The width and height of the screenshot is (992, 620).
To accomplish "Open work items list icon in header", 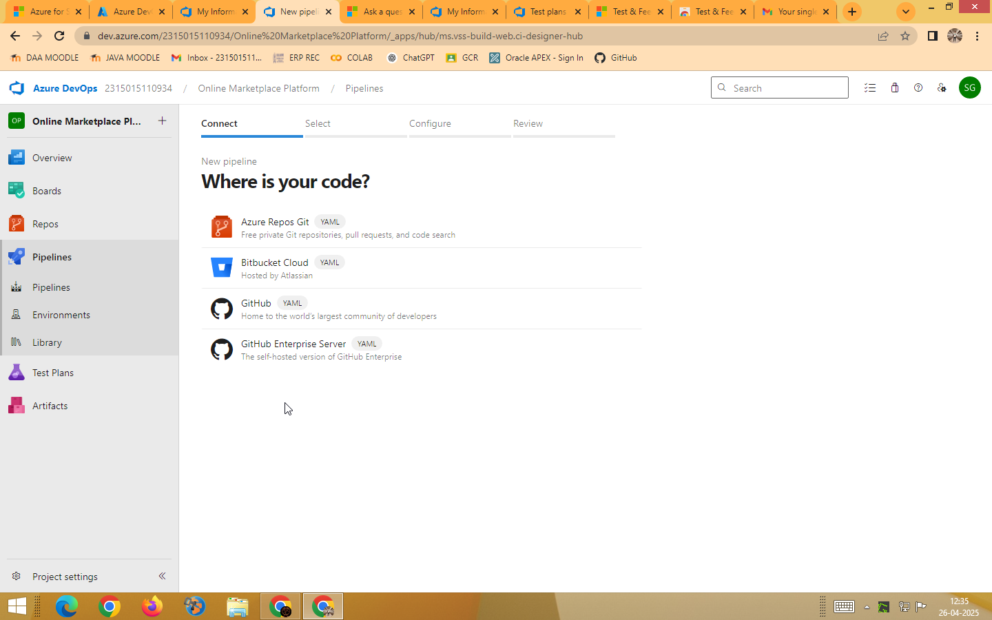I will 870,88.
